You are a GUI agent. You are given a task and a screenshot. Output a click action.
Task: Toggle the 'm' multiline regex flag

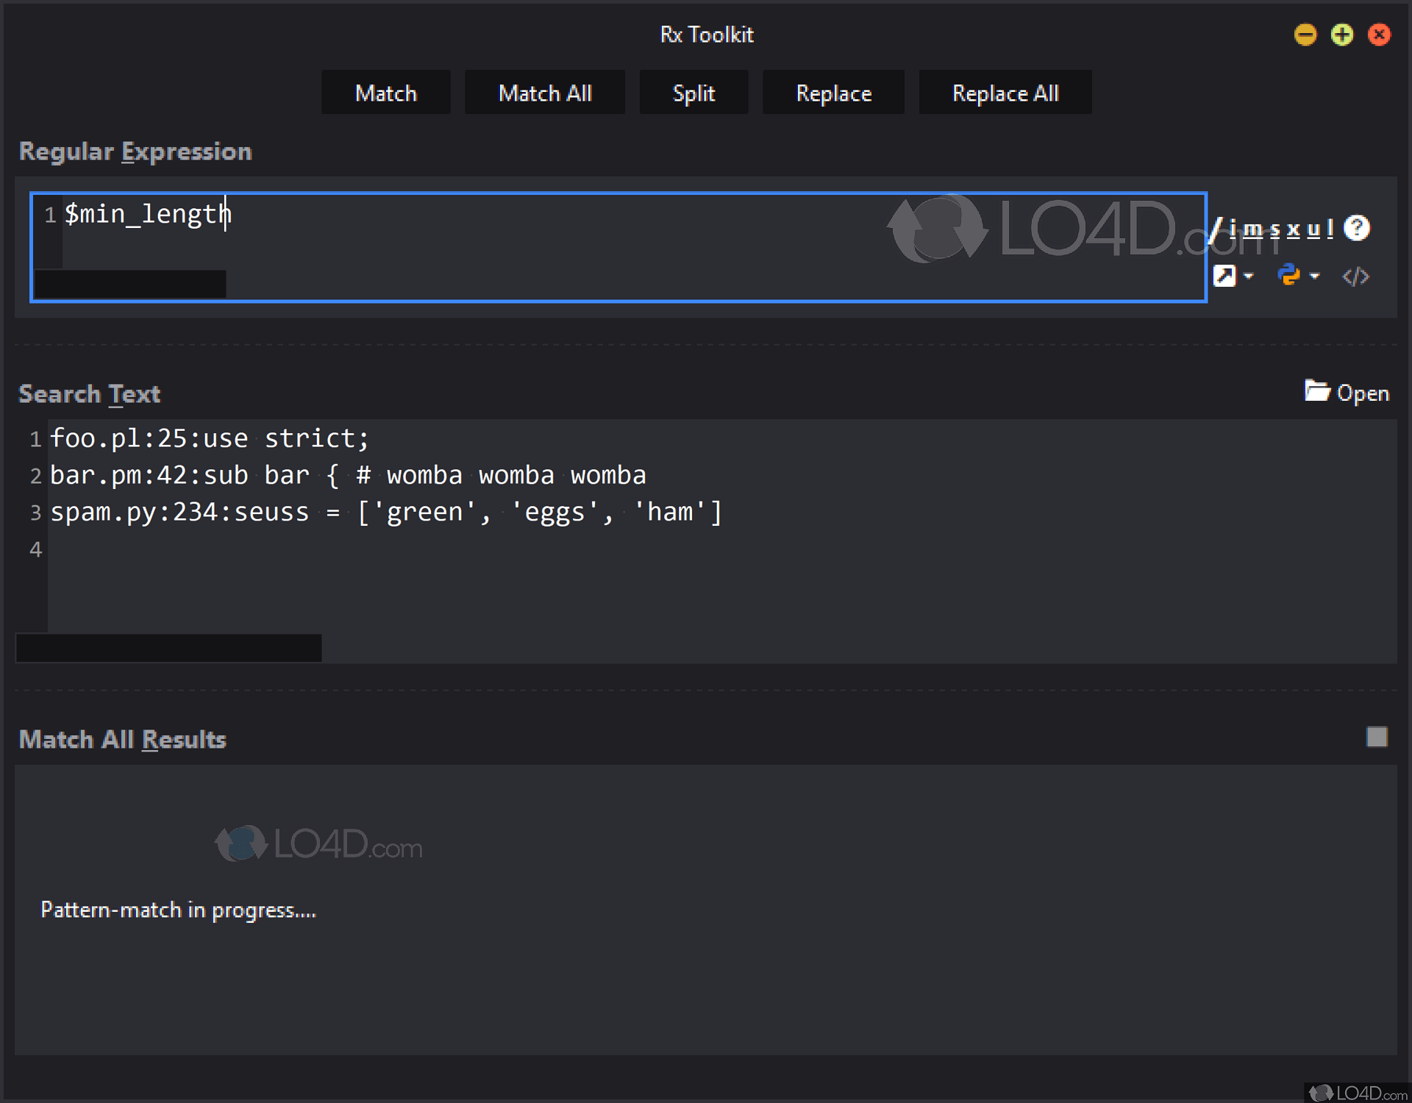1252,229
